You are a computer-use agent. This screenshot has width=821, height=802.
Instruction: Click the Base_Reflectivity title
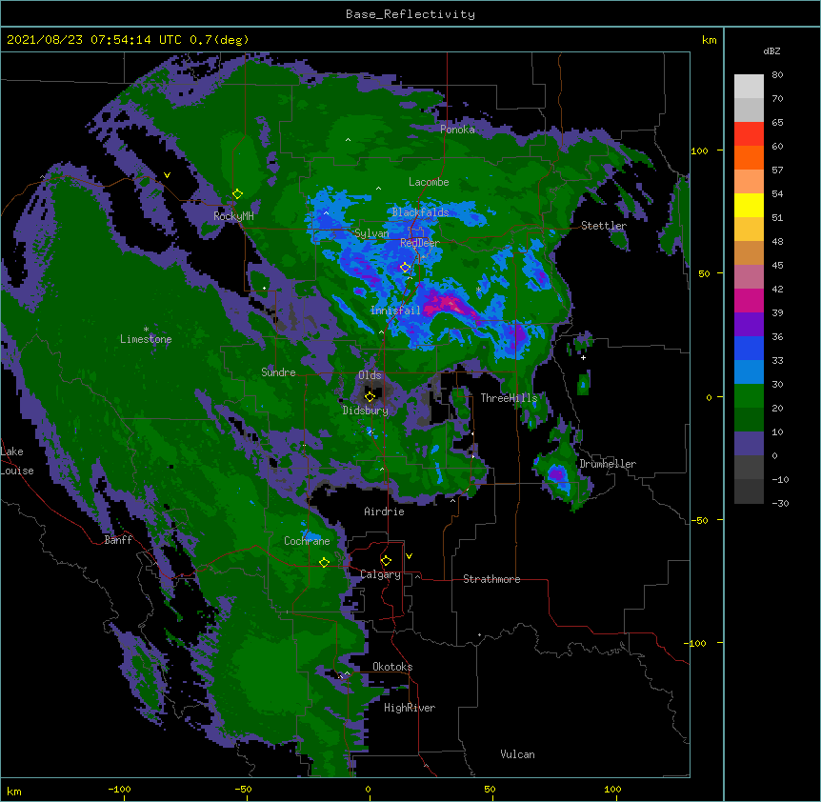[410, 14]
